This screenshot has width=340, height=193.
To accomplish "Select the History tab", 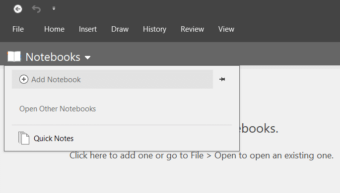I will pos(154,29).
